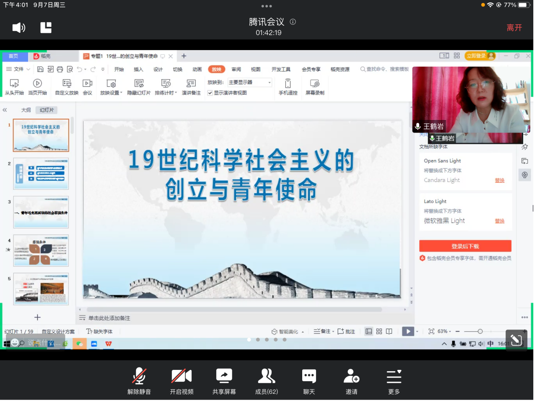This screenshot has width=535, height=401.
Task: Open meeting info icon beside 腾讯会议
Action: [293, 22]
